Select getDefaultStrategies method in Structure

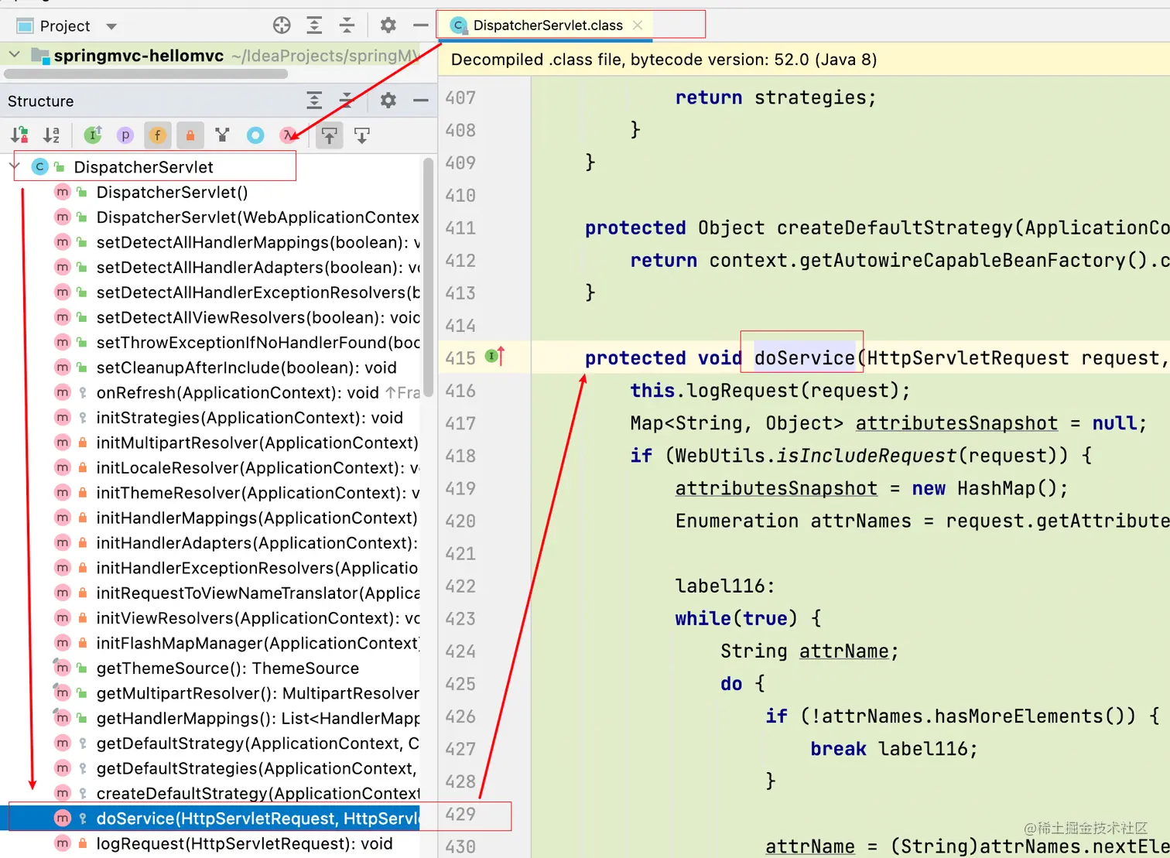click(x=258, y=768)
